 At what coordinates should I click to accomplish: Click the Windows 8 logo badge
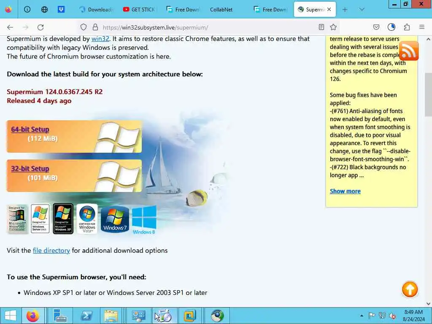[144, 220]
